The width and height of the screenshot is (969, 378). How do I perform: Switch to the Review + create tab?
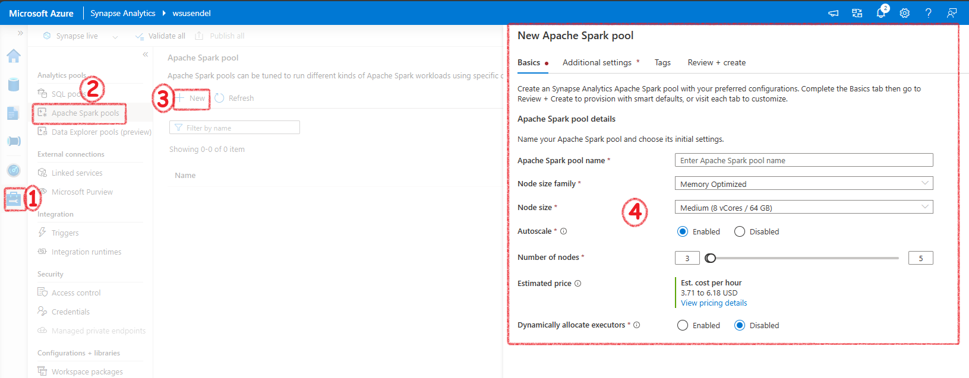point(717,62)
